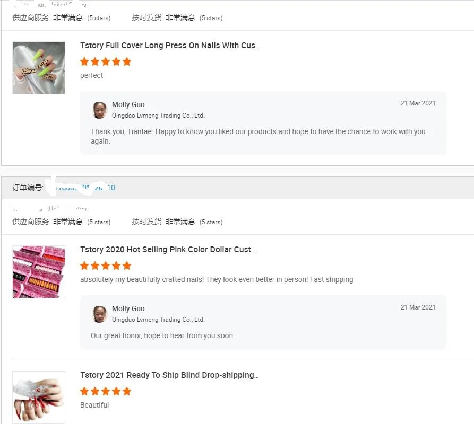Open 'Tstory 2020 Hot Selling Pink Color Dollar' product

168,250
